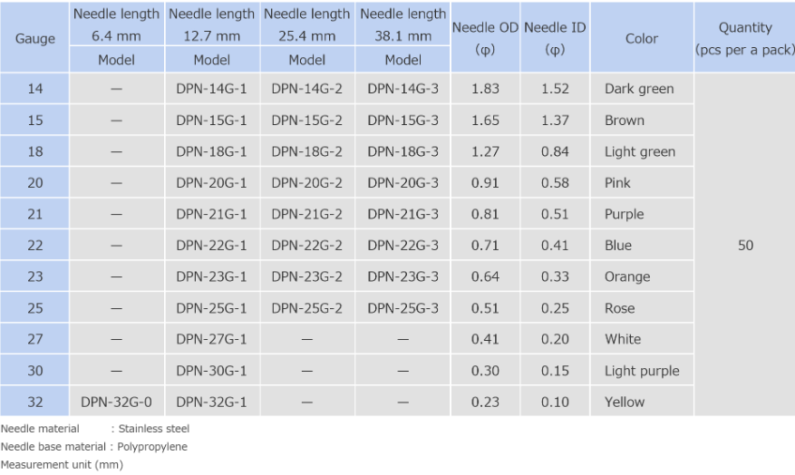Click the Needle OD column header
The width and height of the screenshot is (795, 475).
pyautogui.click(x=485, y=39)
